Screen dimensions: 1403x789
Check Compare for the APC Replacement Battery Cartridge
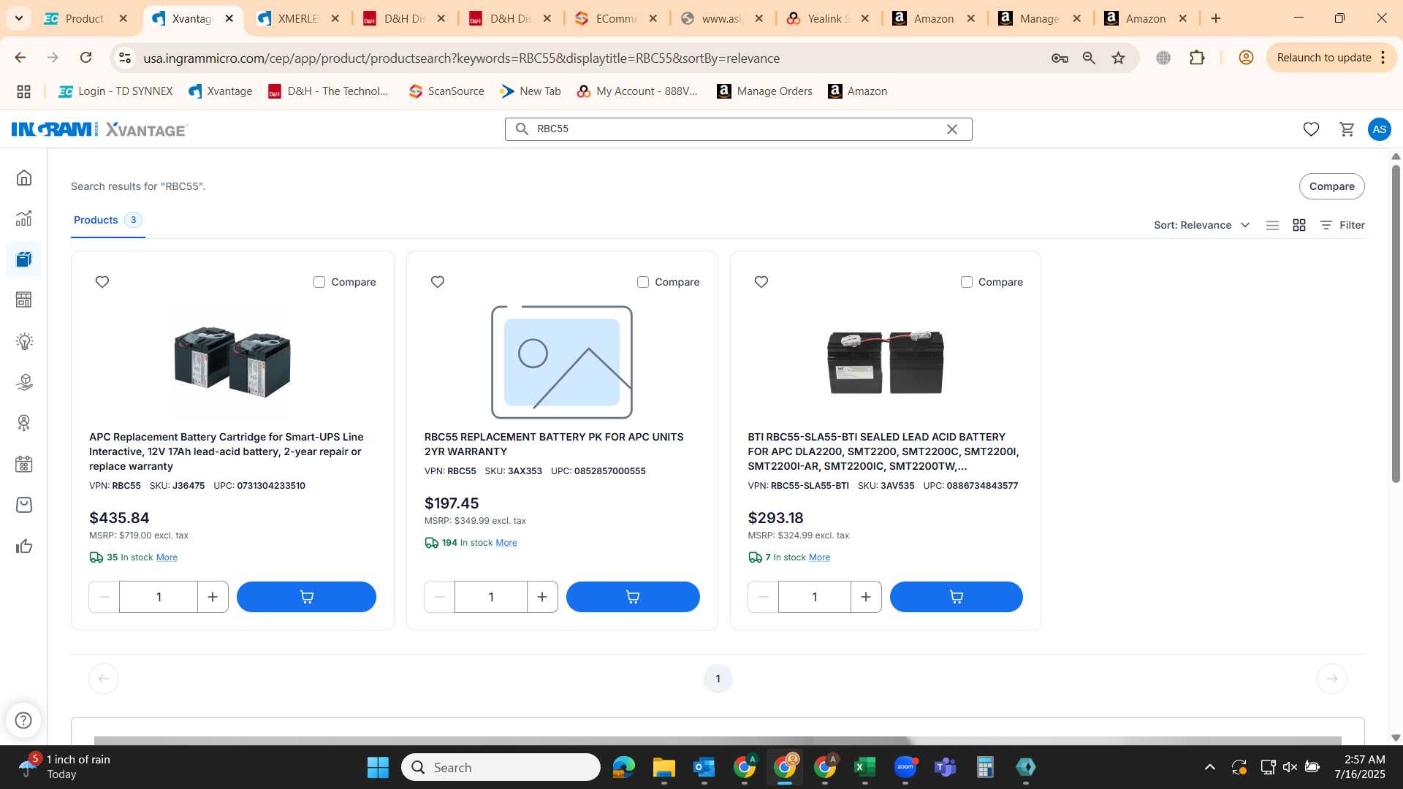click(319, 282)
